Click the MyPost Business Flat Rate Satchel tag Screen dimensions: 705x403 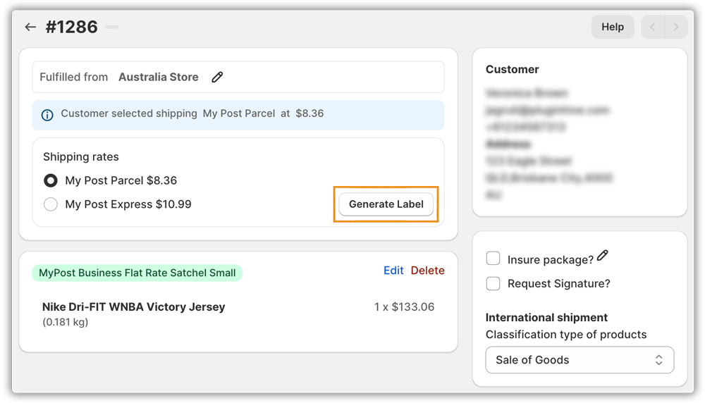[137, 273]
